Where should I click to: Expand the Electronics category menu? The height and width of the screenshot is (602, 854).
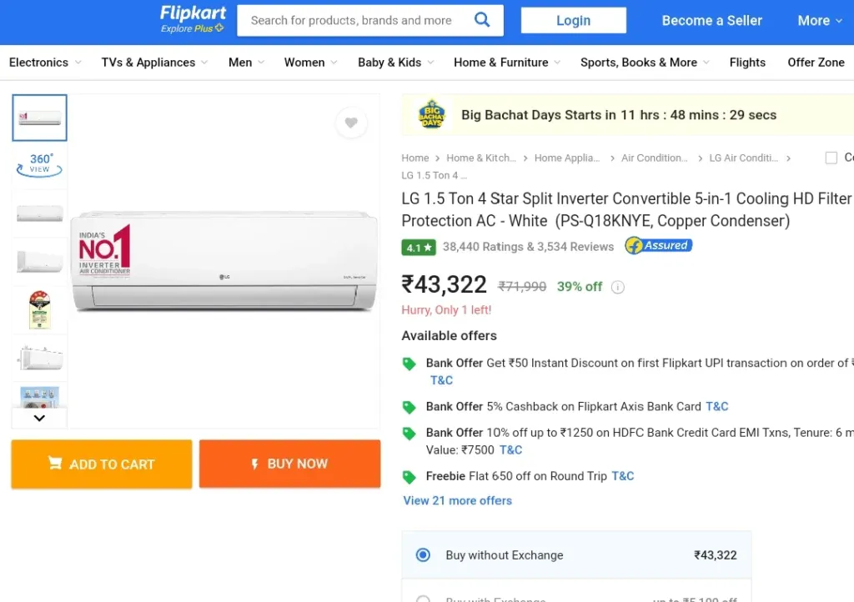(45, 63)
